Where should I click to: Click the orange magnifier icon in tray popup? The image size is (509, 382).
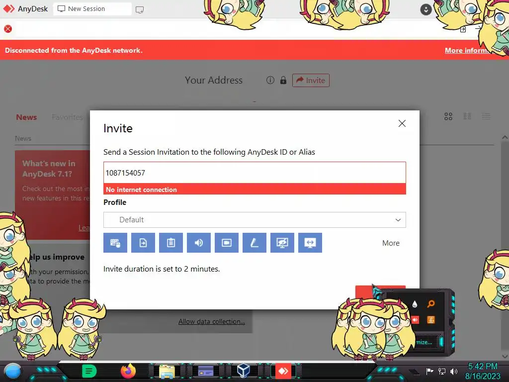click(x=431, y=304)
